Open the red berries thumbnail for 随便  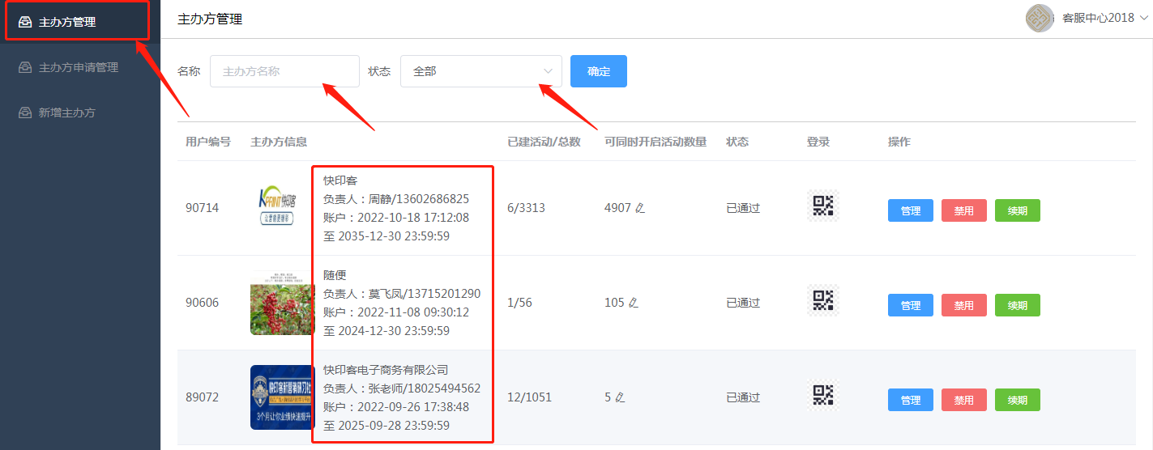point(282,303)
